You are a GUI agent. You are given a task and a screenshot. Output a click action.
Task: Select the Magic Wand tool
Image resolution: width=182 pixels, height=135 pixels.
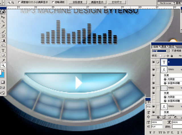coord(3,22)
